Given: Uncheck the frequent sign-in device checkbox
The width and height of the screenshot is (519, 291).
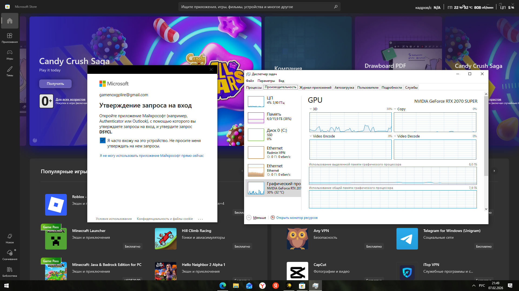Looking at the screenshot, I should [x=102, y=140].
